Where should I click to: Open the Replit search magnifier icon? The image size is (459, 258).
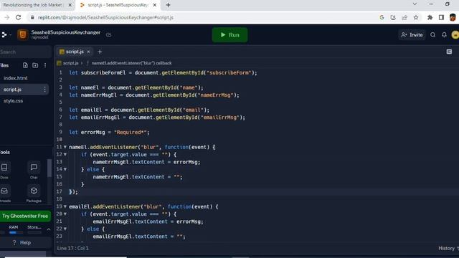pos(432,35)
